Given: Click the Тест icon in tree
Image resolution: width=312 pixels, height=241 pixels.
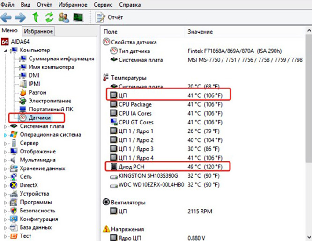Looking at the screenshot, I should [14, 236].
